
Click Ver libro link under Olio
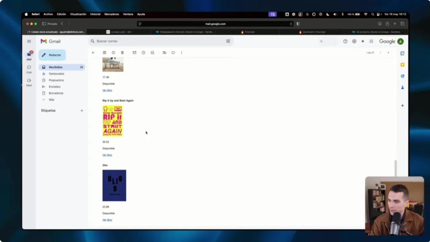[107, 220]
